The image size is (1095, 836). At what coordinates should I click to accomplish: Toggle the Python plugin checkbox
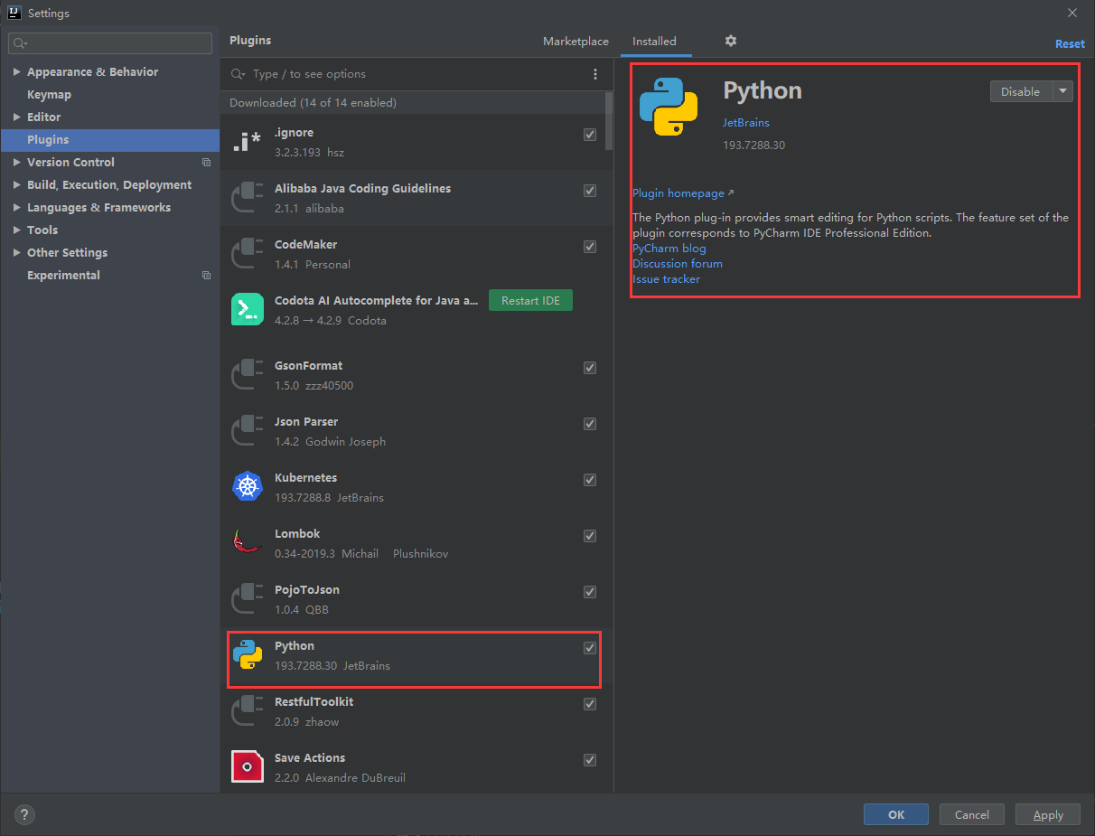[x=590, y=648]
